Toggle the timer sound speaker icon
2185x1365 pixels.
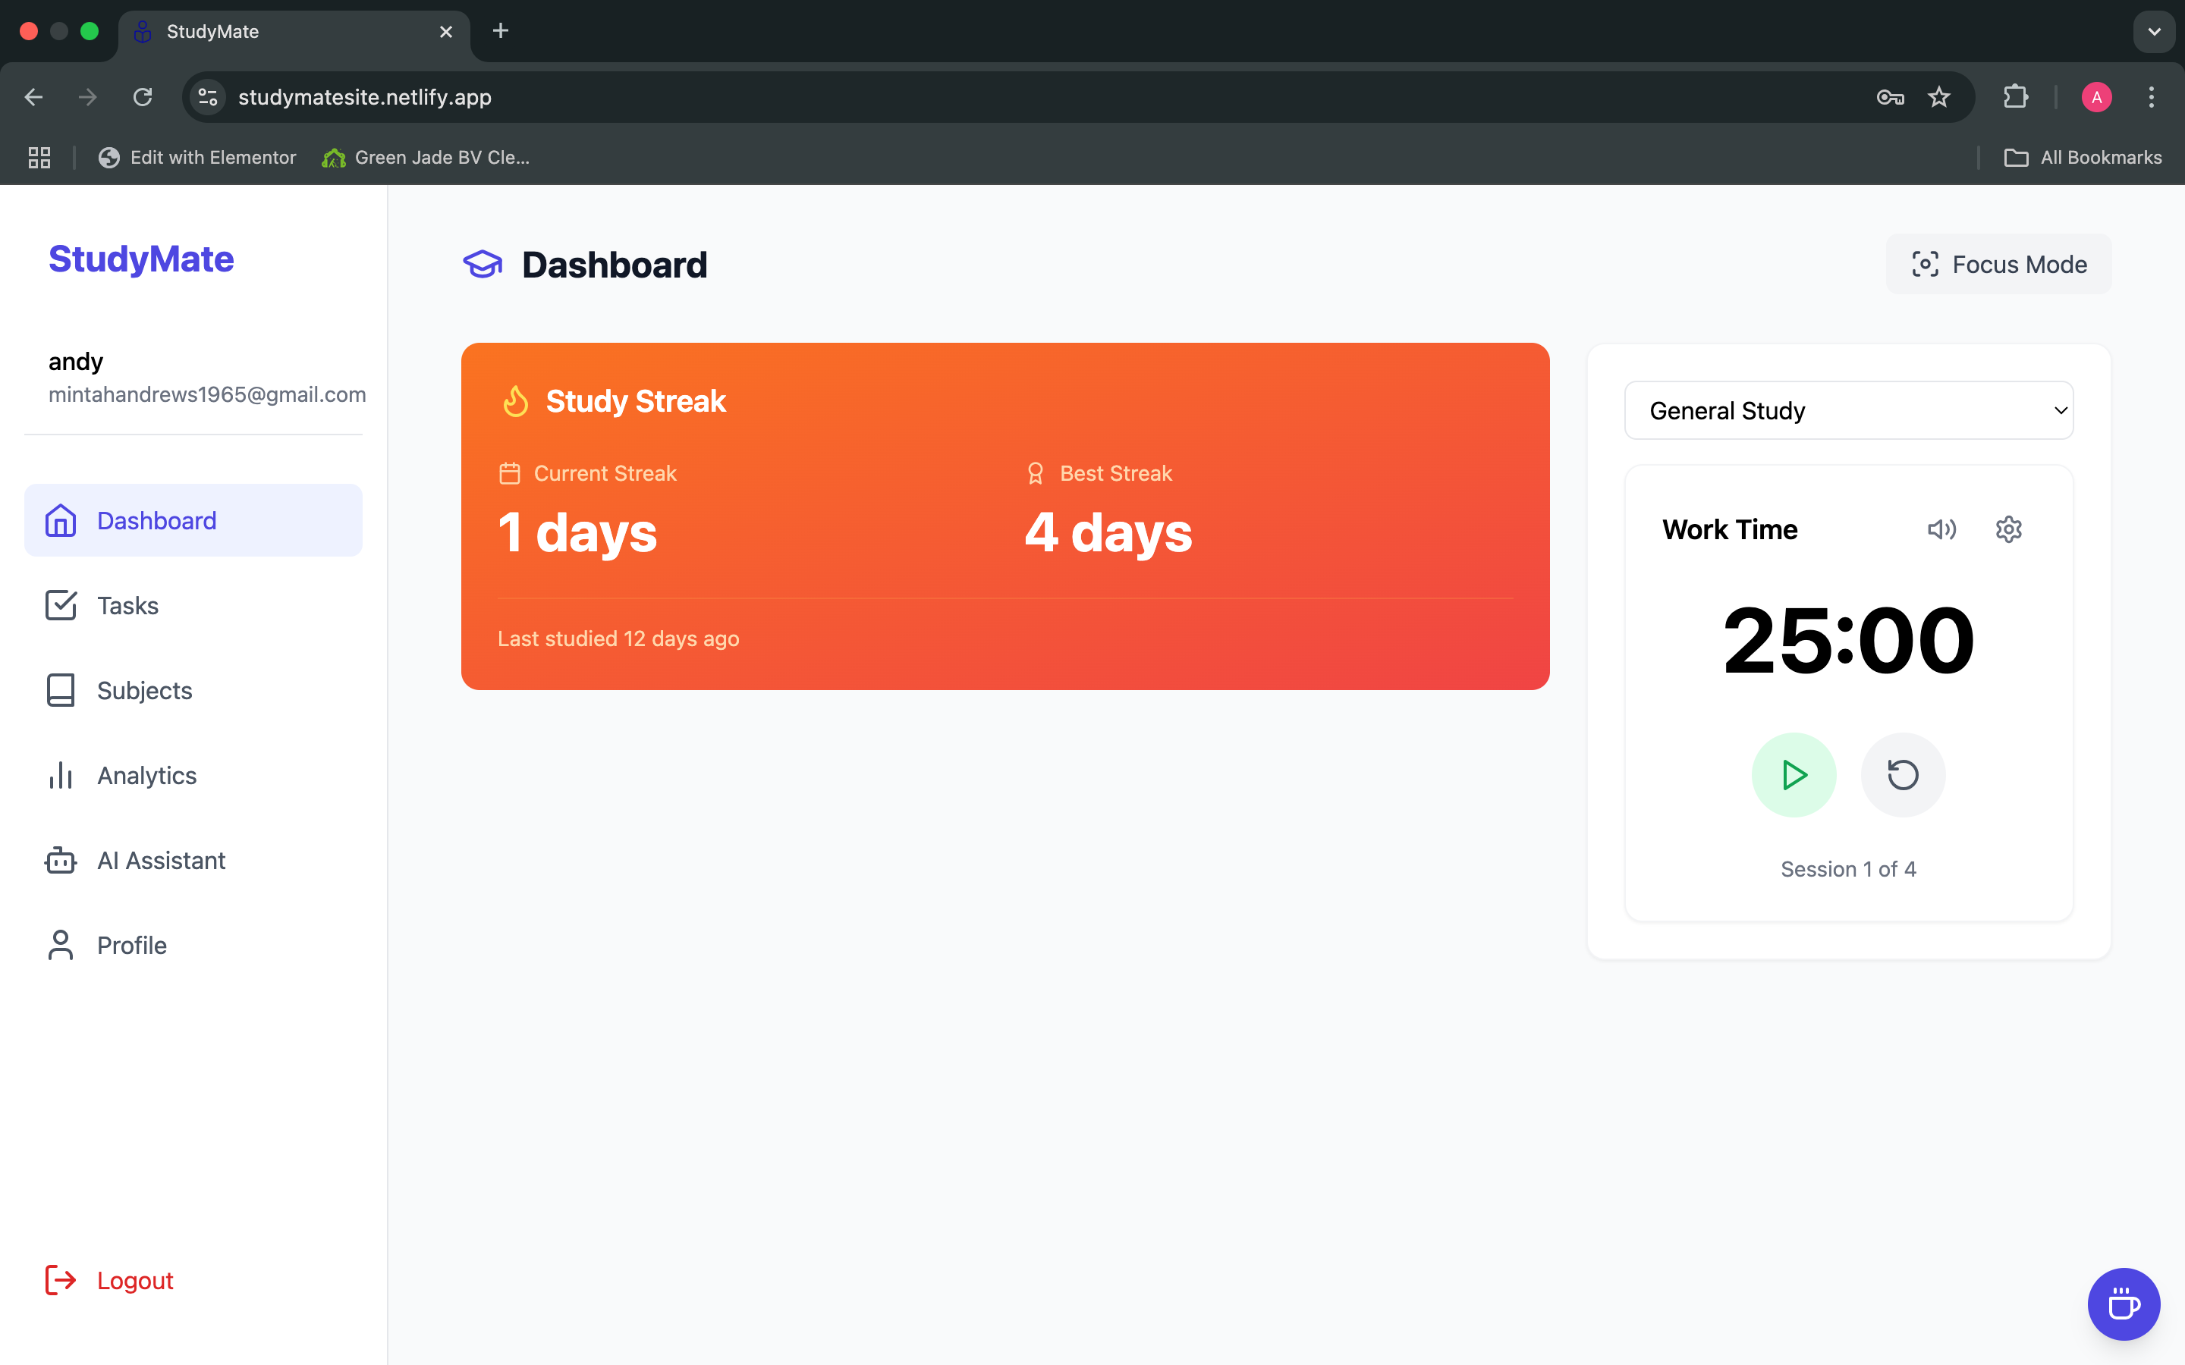pyautogui.click(x=1941, y=529)
